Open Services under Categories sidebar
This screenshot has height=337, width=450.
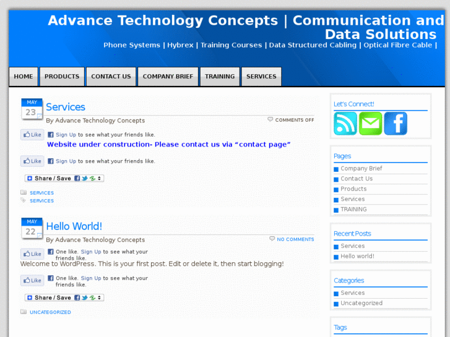click(353, 293)
